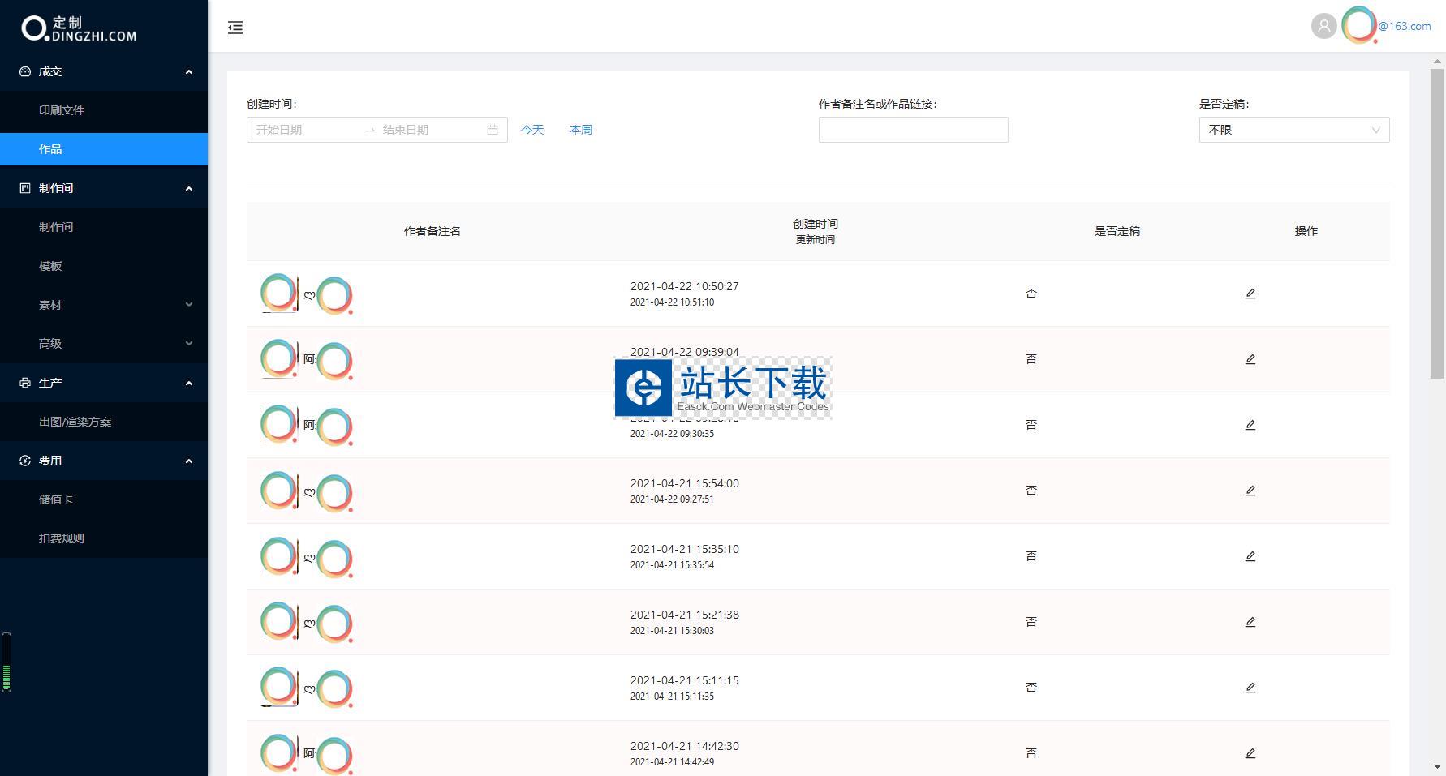The height and width of the screenshot is (776, 1446).
Task: Filter by 今天 quick link
Action: click(532, 130)
